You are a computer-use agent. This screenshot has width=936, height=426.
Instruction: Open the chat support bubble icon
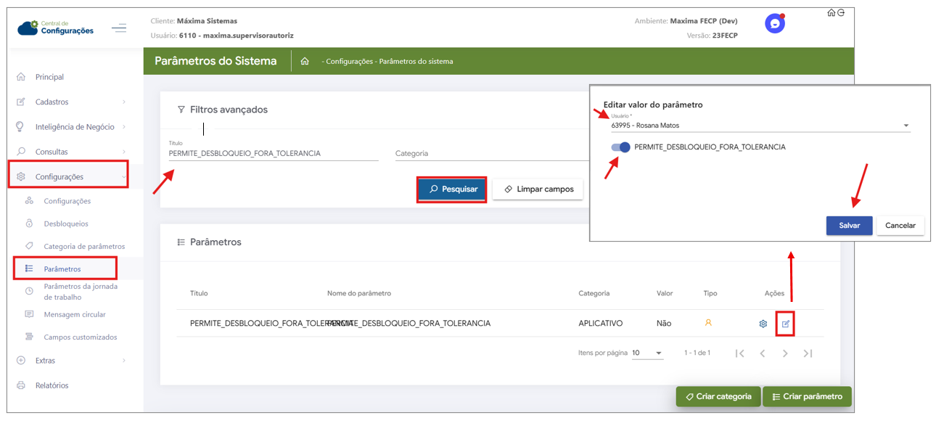coord(775,24)
